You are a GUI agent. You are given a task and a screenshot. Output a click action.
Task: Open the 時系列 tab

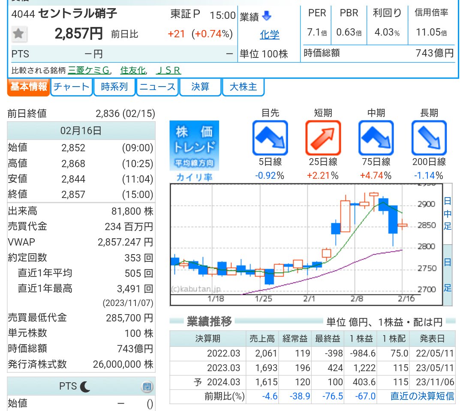(x=114, y=87)
